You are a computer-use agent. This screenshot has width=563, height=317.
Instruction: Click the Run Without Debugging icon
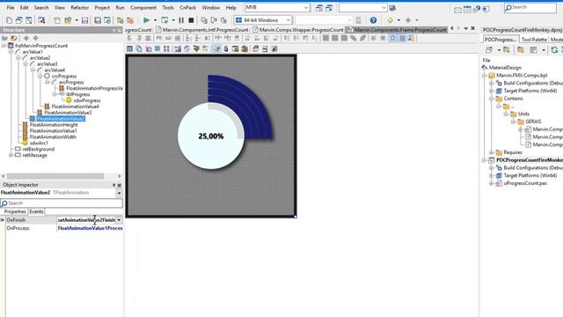click(165, 20)
